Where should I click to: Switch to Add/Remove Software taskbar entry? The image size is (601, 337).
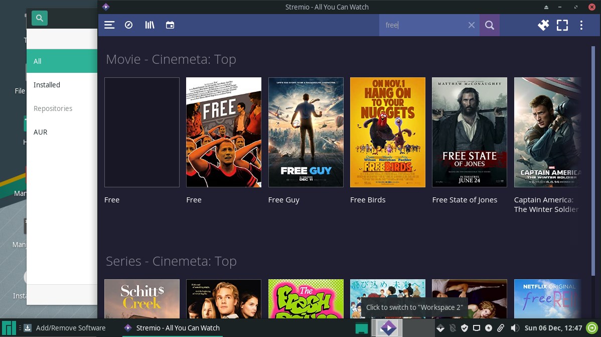pyautogui.click(x=65, y=328)
